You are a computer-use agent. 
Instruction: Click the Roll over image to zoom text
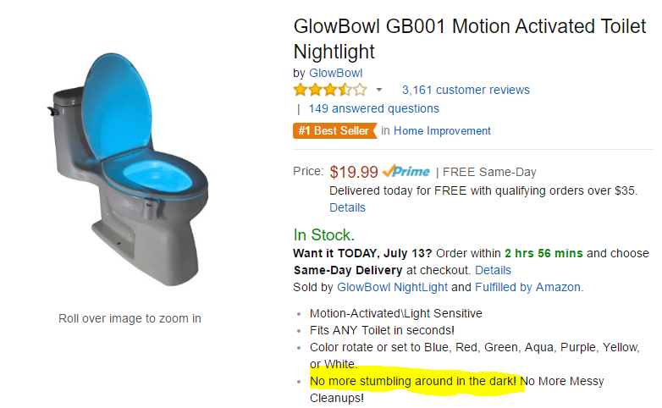(x=130, y=318)
